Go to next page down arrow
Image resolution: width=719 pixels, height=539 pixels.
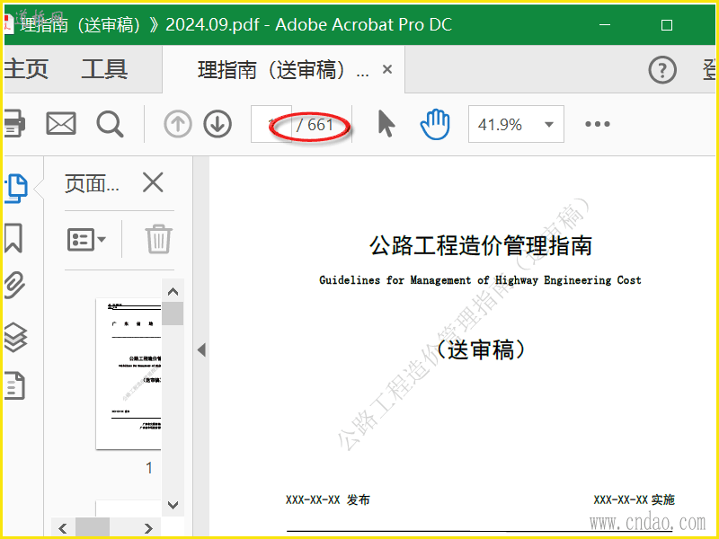[217, 124]
